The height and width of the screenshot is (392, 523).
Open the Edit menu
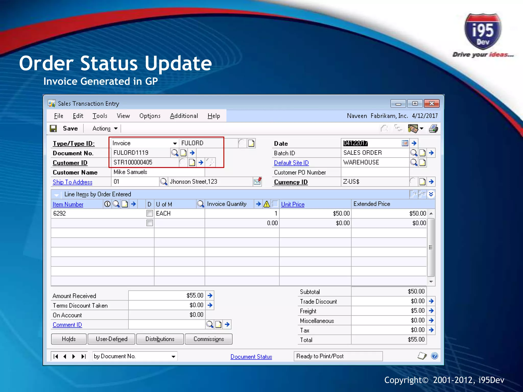coord(78,116)
